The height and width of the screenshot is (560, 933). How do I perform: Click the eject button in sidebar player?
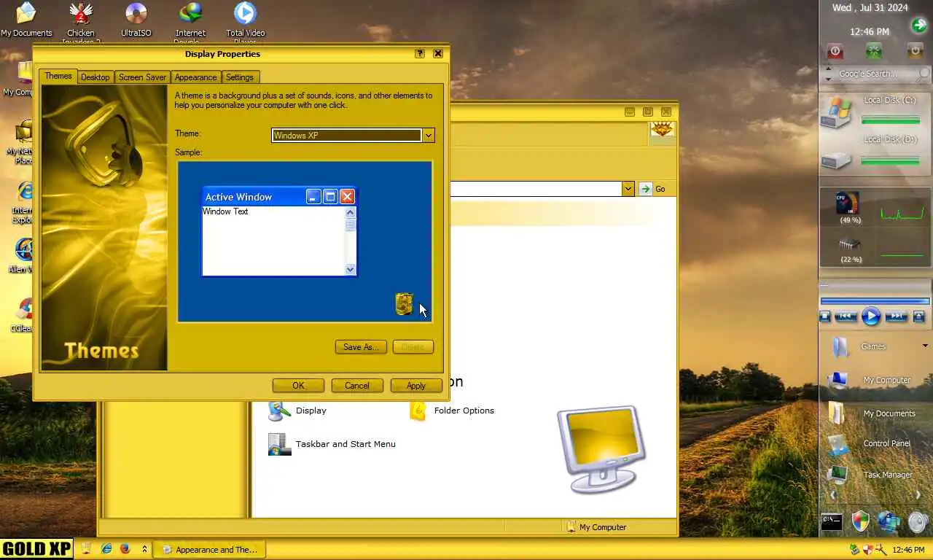click(x=918, y=316)
